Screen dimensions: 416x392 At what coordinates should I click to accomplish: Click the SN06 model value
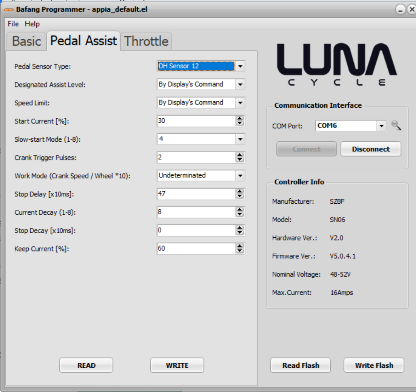coord(338,220)
